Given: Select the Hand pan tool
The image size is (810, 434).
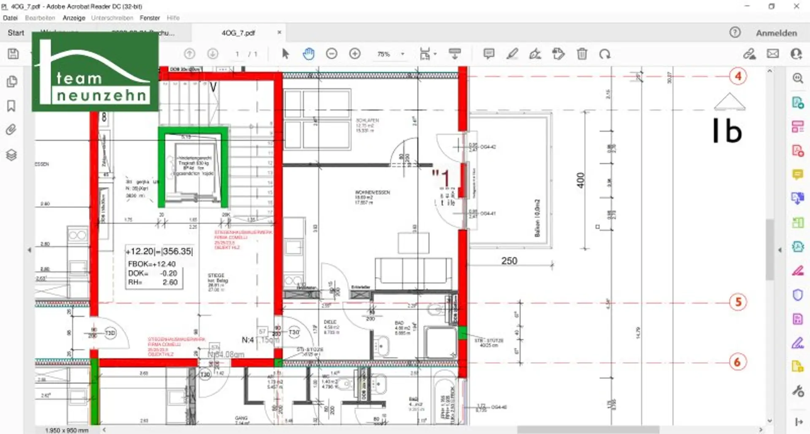Looking at the screenshot, I should 308,54.
